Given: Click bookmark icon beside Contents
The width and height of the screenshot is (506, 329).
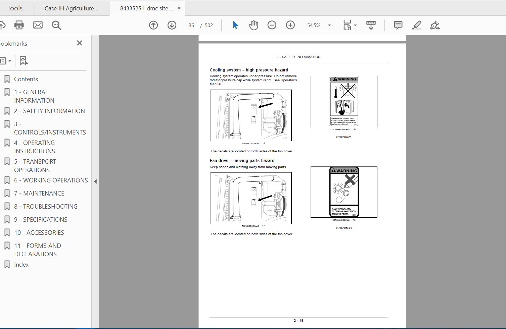Looking at the screenshot, I should 7,79.
